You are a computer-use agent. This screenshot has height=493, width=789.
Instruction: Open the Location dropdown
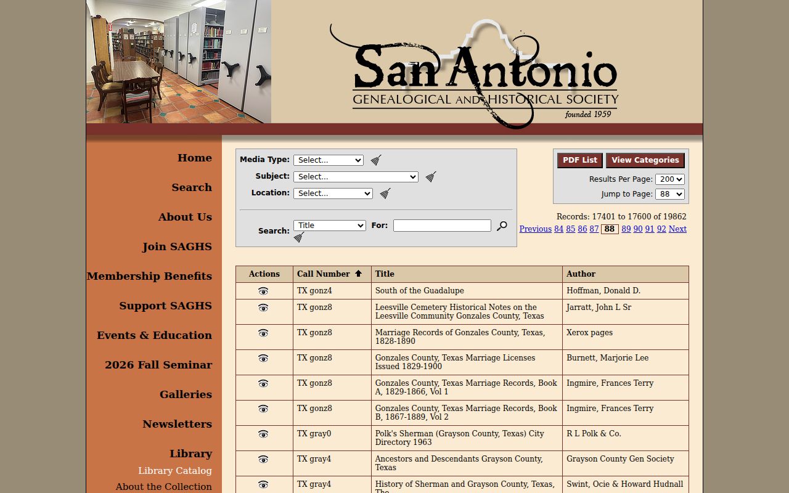(x=333, y=194)
